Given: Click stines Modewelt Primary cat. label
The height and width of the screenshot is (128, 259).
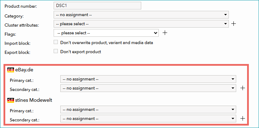Looking at the screenshot, I should pyautogui.click(x=22, y=111).
